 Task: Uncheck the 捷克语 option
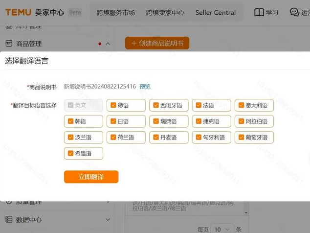click(199, 121)
